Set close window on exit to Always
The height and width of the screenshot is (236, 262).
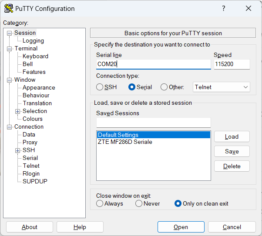point(100,203)
